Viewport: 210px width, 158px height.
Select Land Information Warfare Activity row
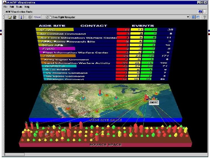tap(106, 63)
